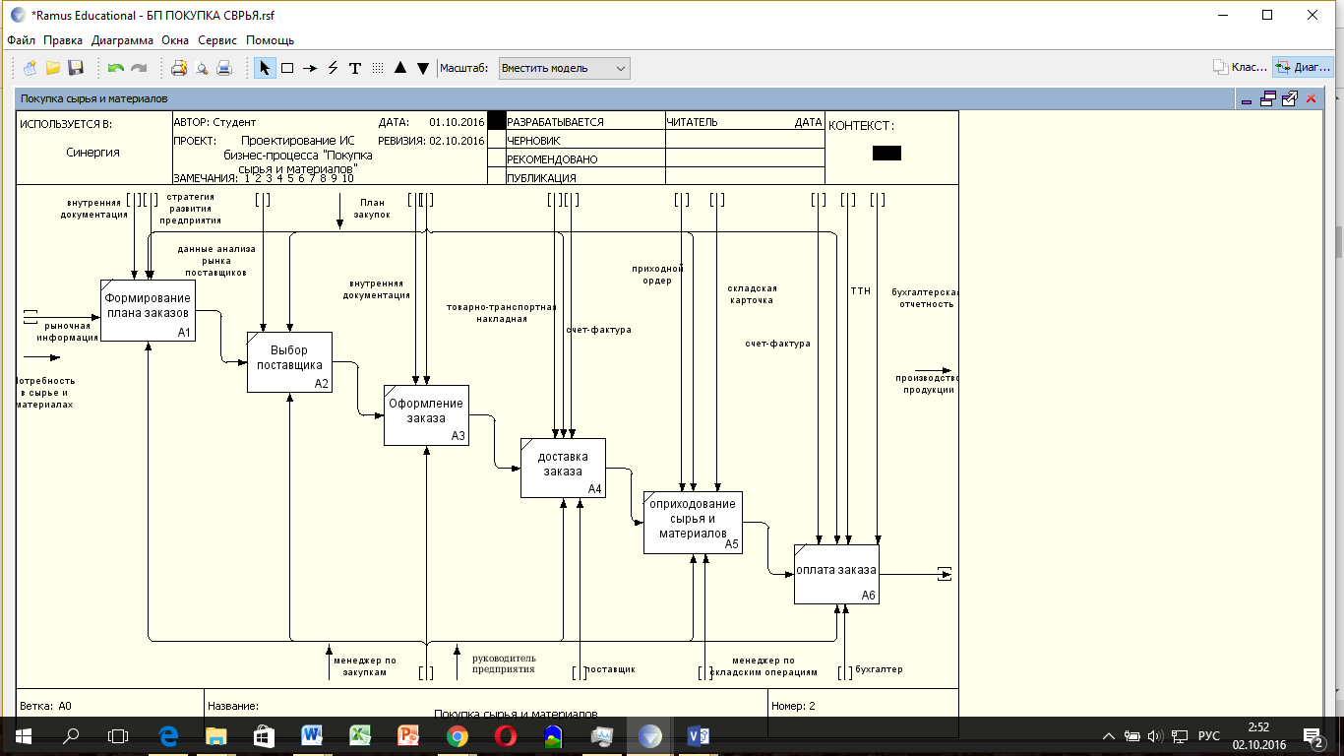This screenshot has height=756, width=1344.
Task: Detach diagram panel into separate window
Action: click(x=1289, y=98)
